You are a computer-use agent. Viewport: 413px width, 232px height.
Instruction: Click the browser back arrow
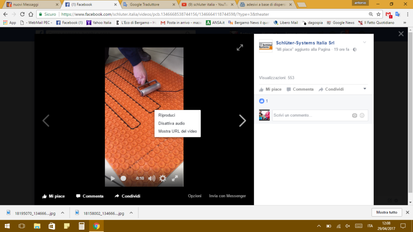point(5,14)
